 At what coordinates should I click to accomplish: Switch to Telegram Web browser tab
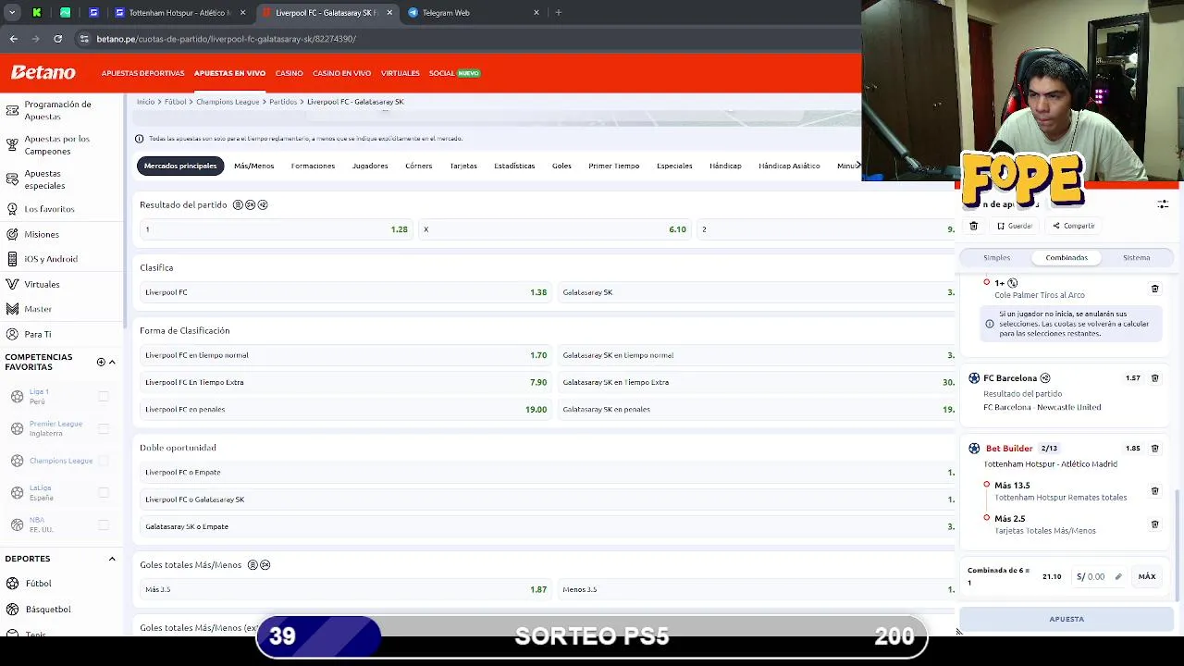(472, 13)
